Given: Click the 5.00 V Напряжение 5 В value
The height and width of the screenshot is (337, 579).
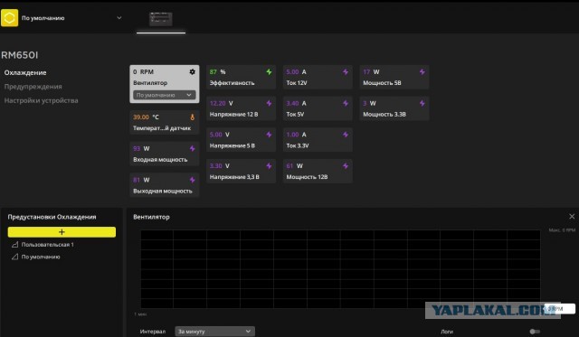Looking at the screenshot, I should pyautogui.click(x=220, y=135).
